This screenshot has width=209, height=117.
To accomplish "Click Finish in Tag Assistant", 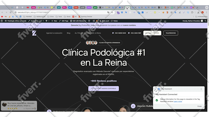I will tap(199, 106).
